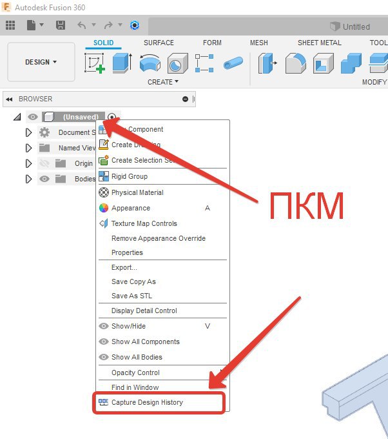Choose Show All Components
This screenshot has height=439, width=388.
[x=162, y=342]
